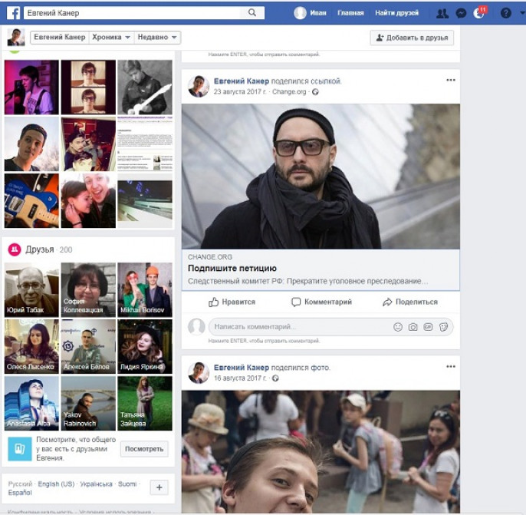The image size is (526, 515).
Task: Open document screenshot photo thumbnail
Action: [145, 144]
